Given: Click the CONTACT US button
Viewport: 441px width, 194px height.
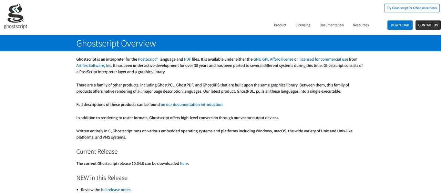Looking at the screenshot, I should pos(428,25).
